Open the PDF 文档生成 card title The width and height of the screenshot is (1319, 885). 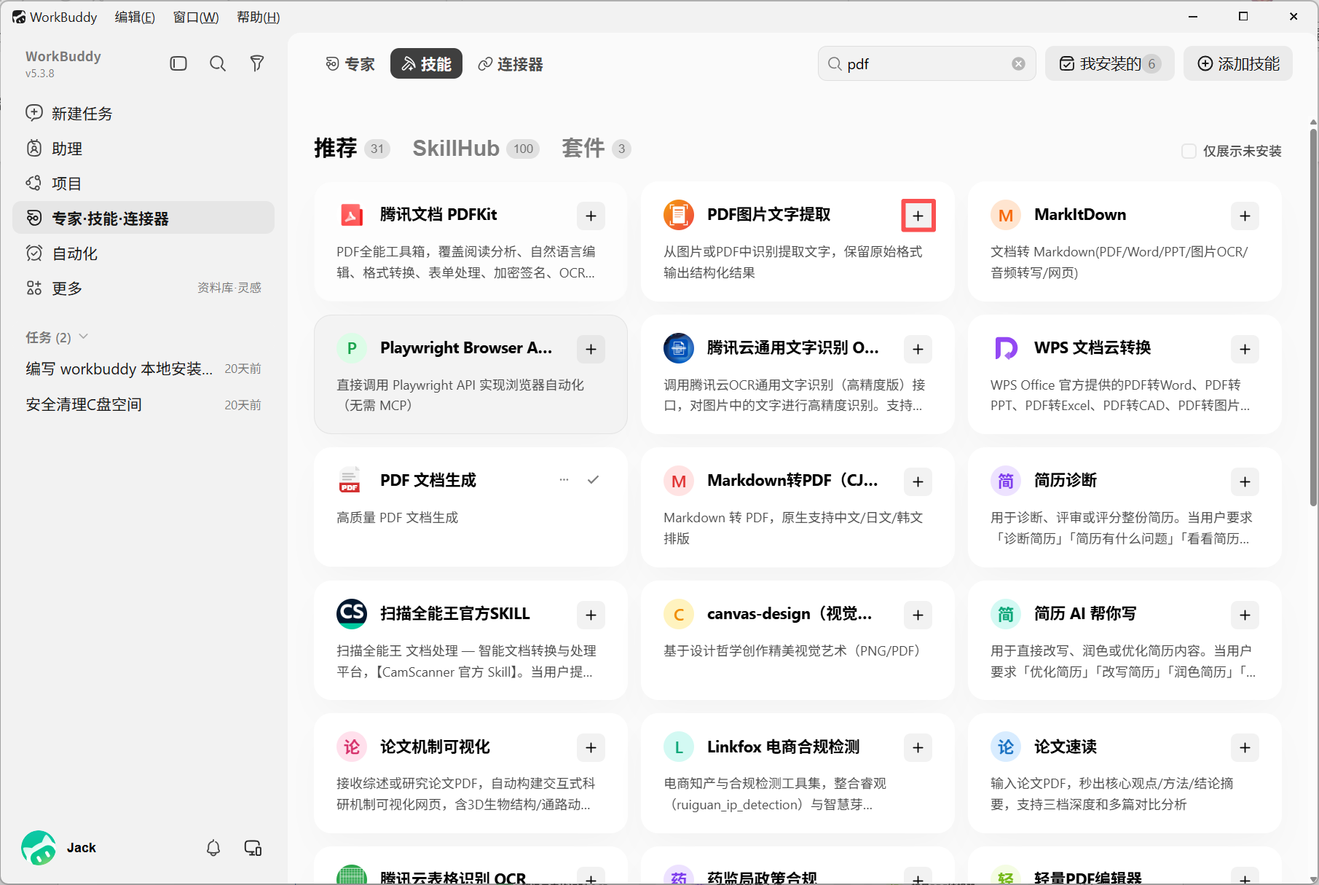pyautogui.click(x=428, y=481)
